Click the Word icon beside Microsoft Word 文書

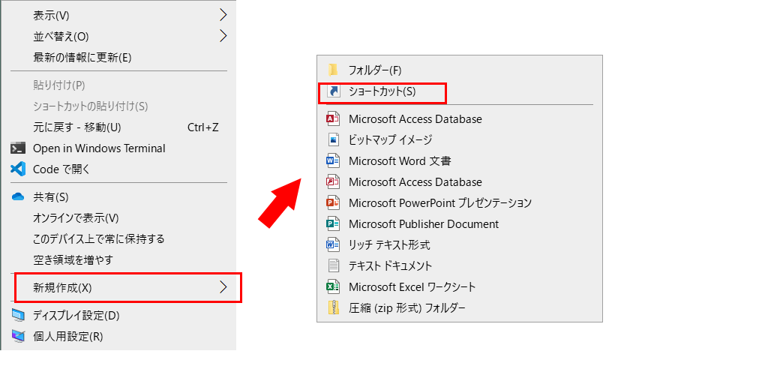[333, 160]
